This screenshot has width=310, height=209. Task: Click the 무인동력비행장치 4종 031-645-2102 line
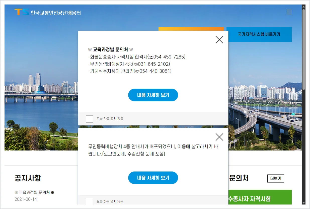tap(129, 64)
